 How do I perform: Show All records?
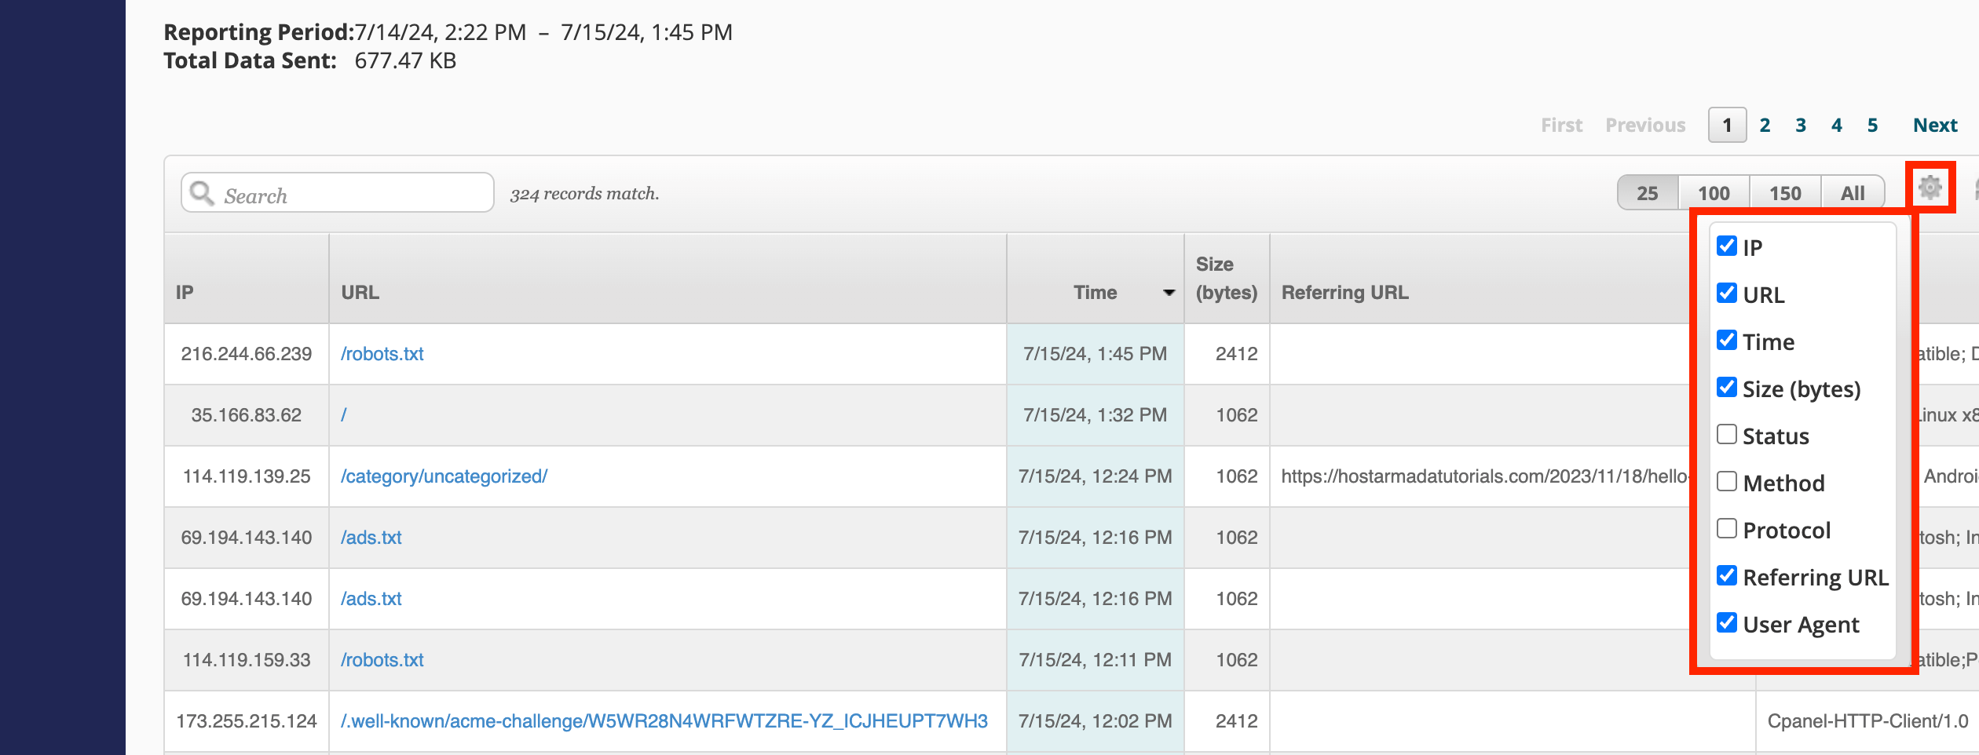(x=1853, y=193)
